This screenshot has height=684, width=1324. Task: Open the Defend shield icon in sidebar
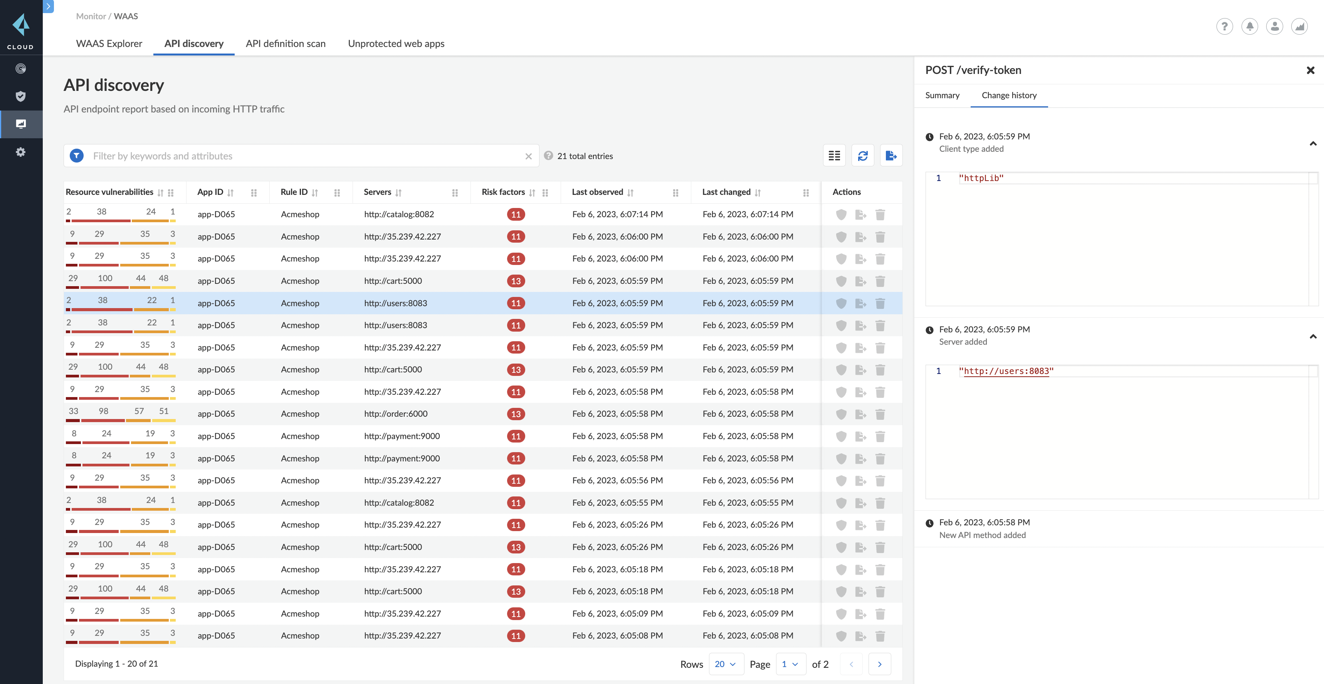[20, 96]
